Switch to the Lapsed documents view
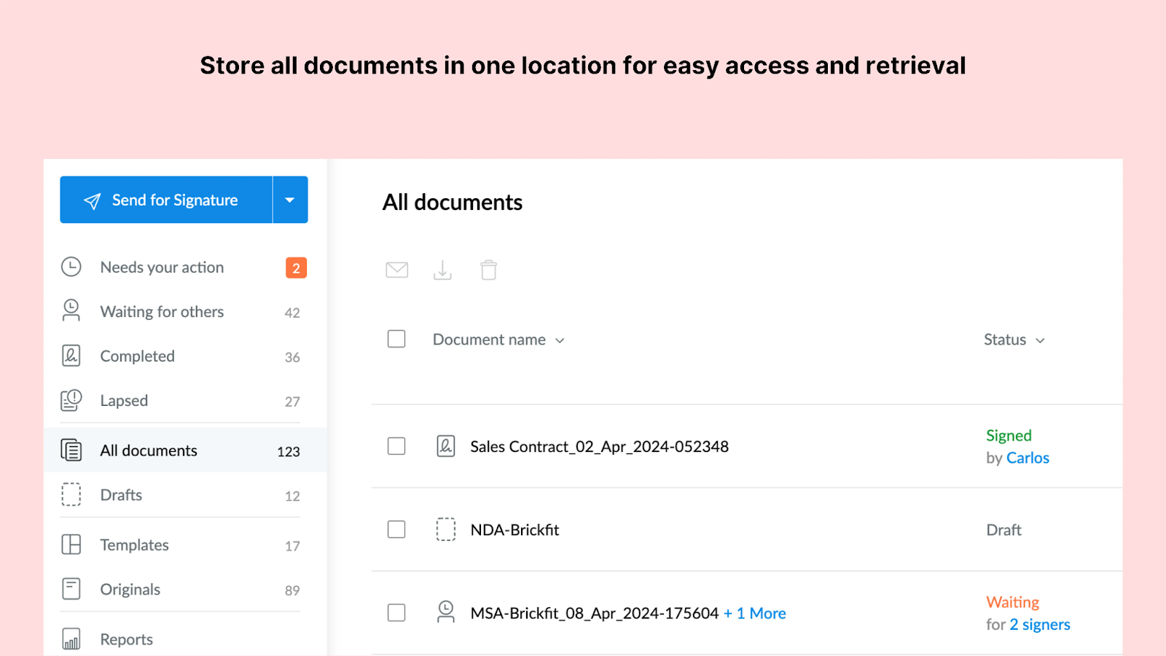 coord(123,400)
